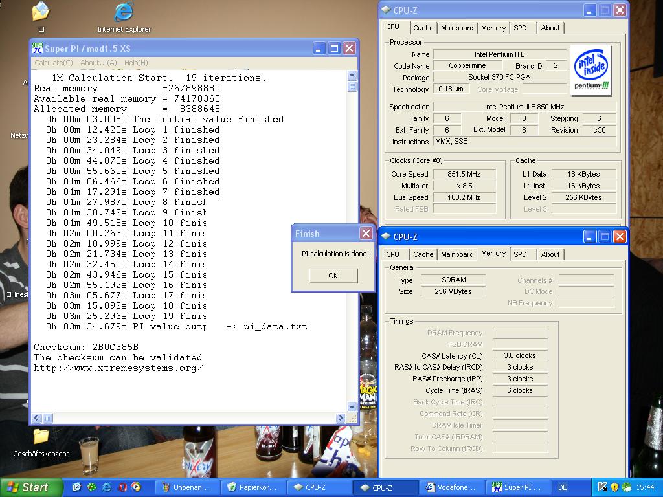Click the green tray icon beside the clock
663x497 pixels.
click(x=627, y=487)
